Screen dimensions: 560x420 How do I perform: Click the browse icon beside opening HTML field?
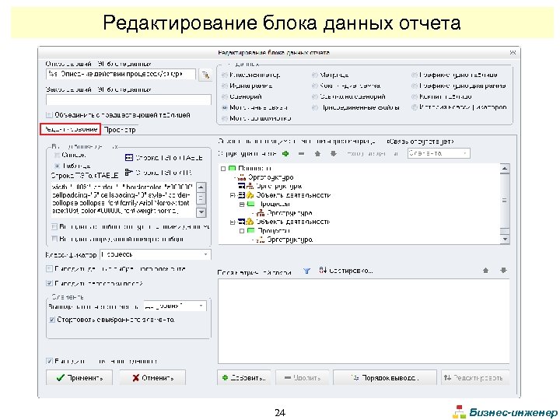tap(205, 75)
